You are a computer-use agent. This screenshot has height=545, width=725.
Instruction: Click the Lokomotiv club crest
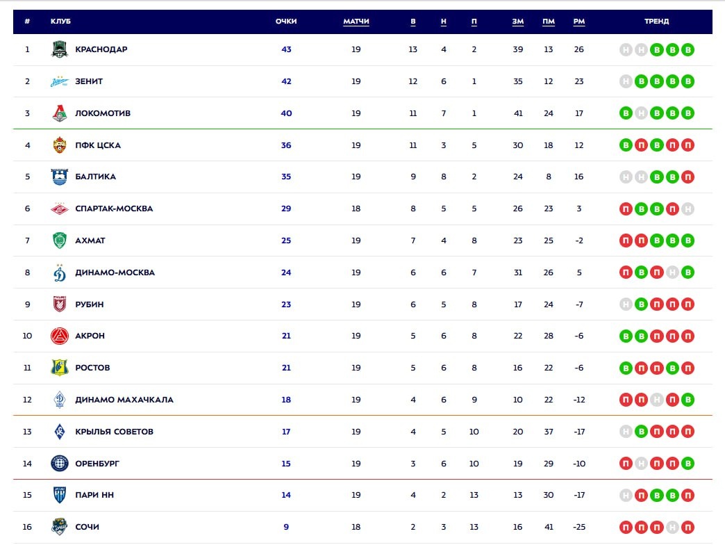point(60,113)
